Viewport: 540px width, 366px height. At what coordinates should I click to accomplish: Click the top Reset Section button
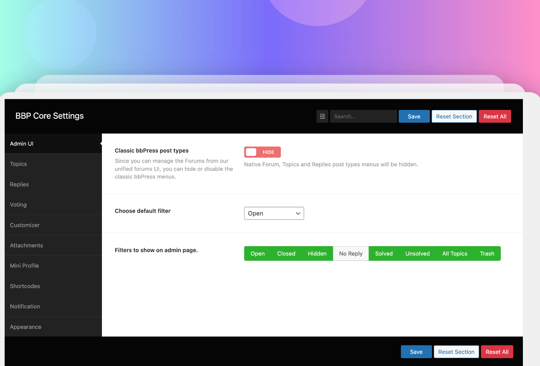pyautogui.click(x=454, y=116)
